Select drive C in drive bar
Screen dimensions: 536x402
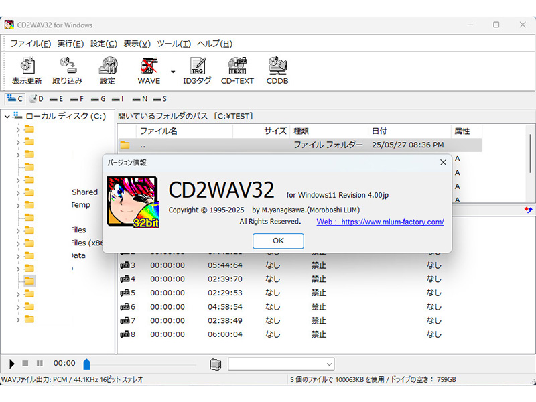[15, 99]
